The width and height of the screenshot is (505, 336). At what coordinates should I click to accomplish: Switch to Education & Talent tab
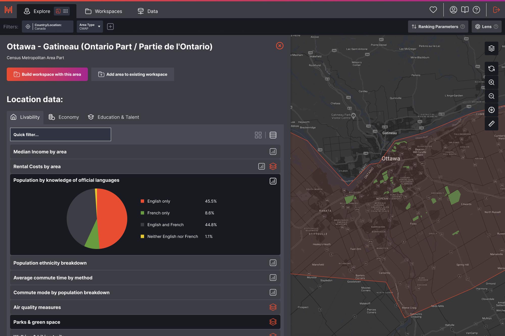113,117
